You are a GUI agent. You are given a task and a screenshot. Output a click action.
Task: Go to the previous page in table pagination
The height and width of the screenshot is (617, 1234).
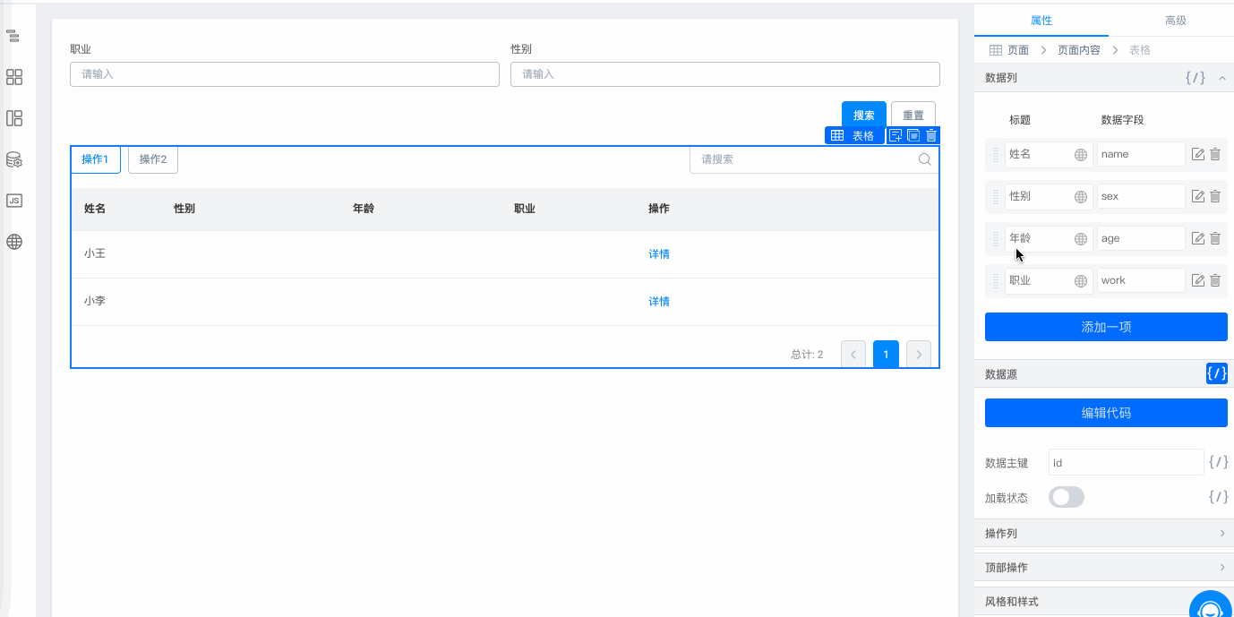853,355
